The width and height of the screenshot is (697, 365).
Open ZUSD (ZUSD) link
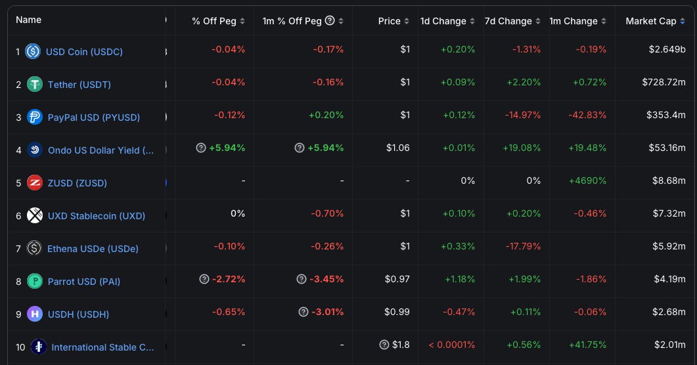point(78,183)
